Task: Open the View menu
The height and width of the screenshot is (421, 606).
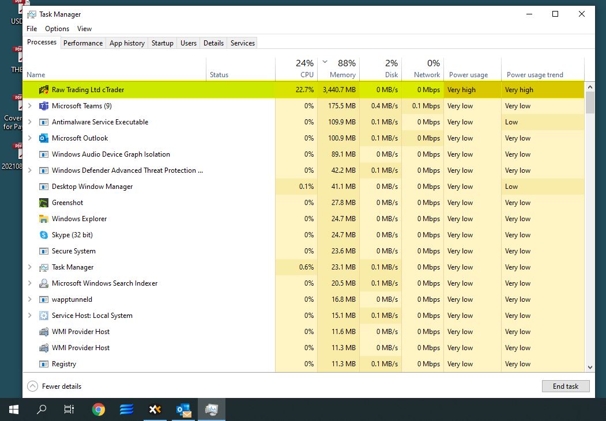Action: coord(84,29)
